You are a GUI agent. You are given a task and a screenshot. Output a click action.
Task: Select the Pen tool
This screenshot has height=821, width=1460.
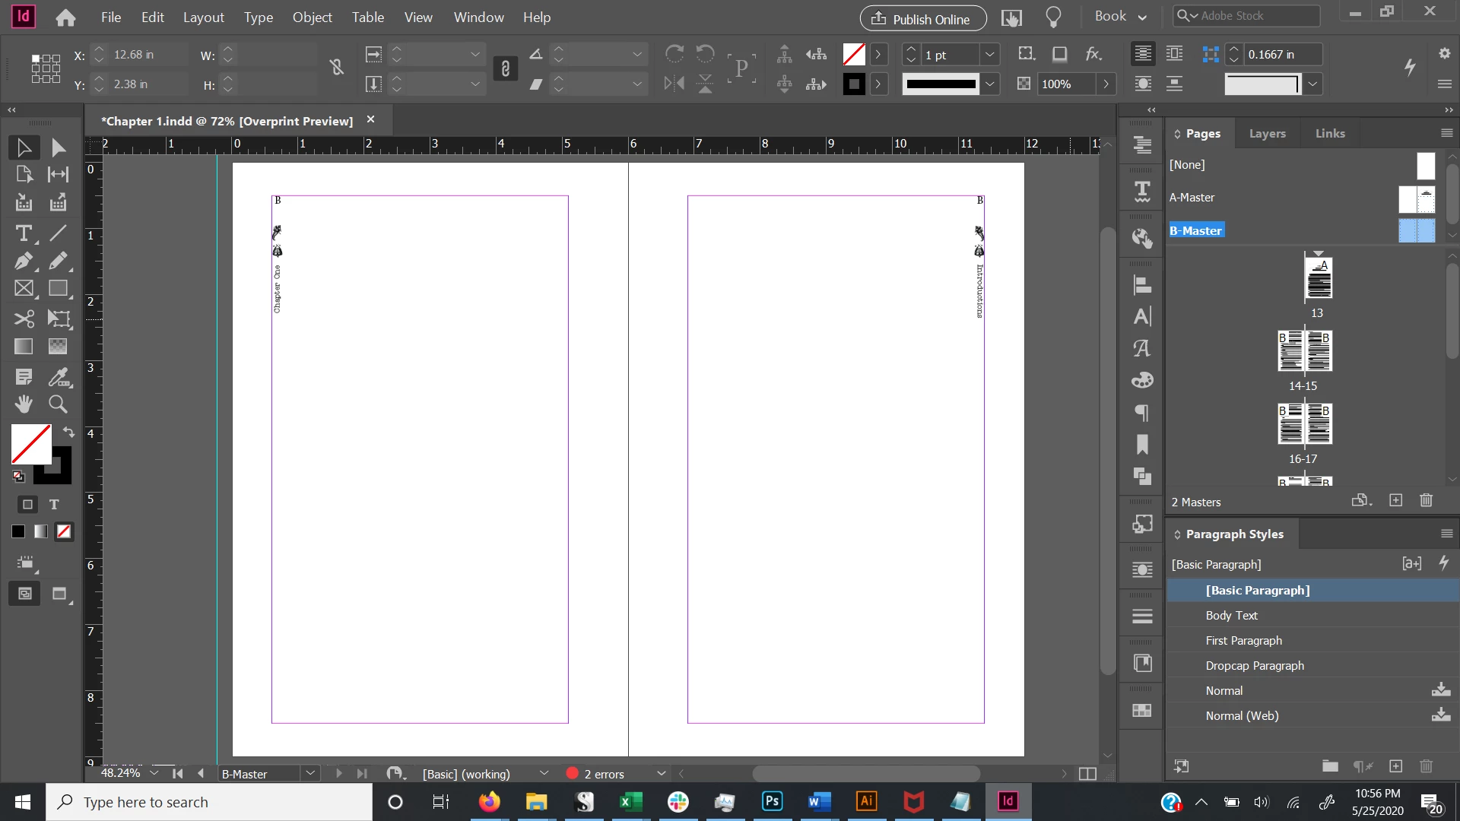click(x=23, y=261)
